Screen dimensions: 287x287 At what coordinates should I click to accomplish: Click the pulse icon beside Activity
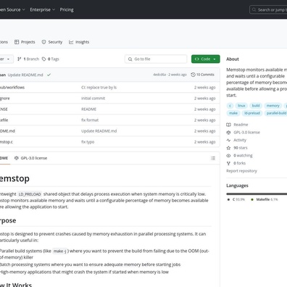coord(228,140)
